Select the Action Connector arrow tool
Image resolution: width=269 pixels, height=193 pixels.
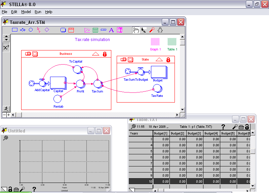[x=39, y=30]
